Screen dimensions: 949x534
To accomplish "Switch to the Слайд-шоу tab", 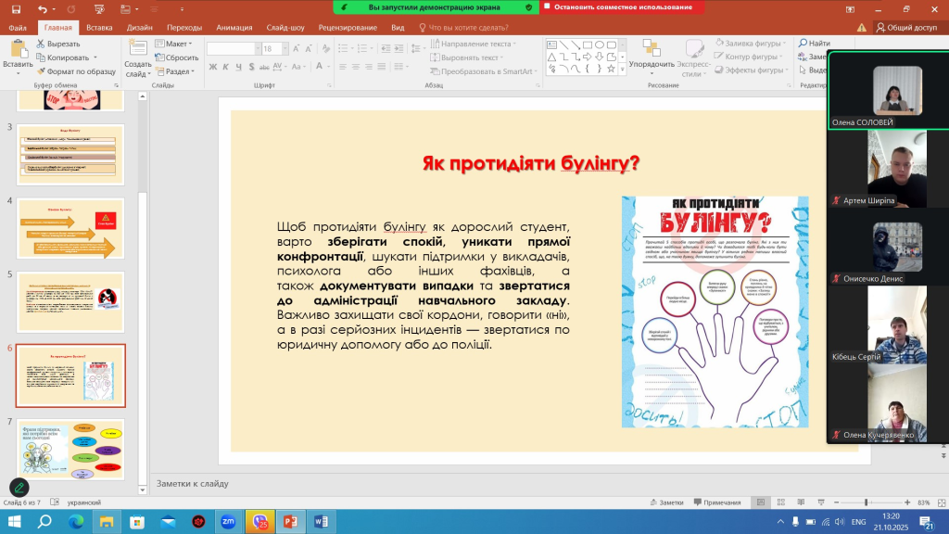I will click(285, 27).
